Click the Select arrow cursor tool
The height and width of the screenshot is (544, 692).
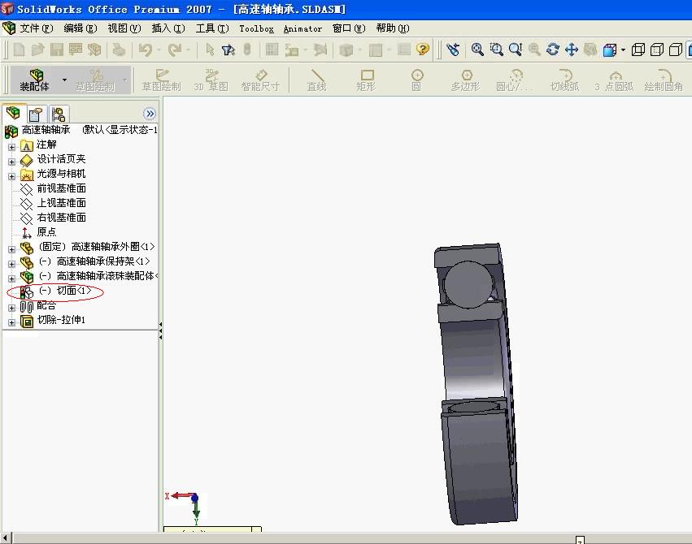[210, 50]
